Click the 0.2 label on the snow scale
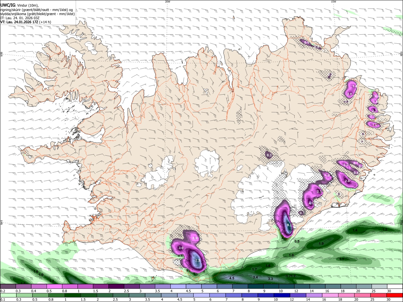 (x=2, y=291)
